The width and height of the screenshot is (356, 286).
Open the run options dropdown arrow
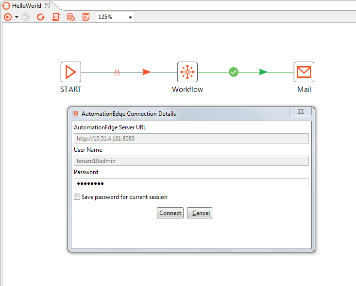pyautogui.click(x=17, y=17)
